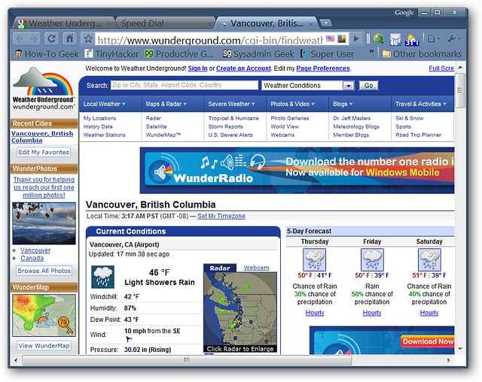482x382 pixels.
Task: Open the Webcam tab link
Action: point(256,268)
